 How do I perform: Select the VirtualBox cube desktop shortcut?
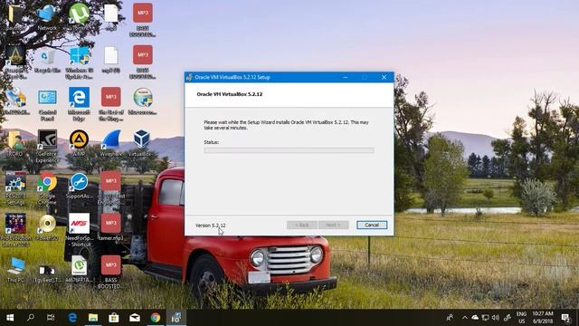(x=142, y=143)
